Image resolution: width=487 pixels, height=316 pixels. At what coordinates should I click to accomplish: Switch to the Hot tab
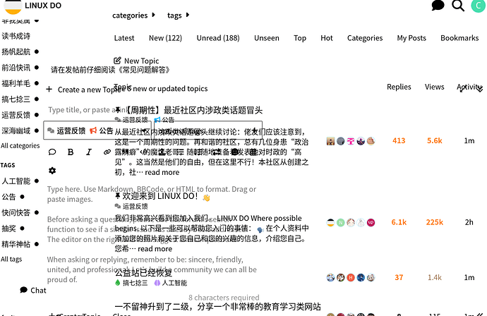pyautogui.click(x=327, y=38)
